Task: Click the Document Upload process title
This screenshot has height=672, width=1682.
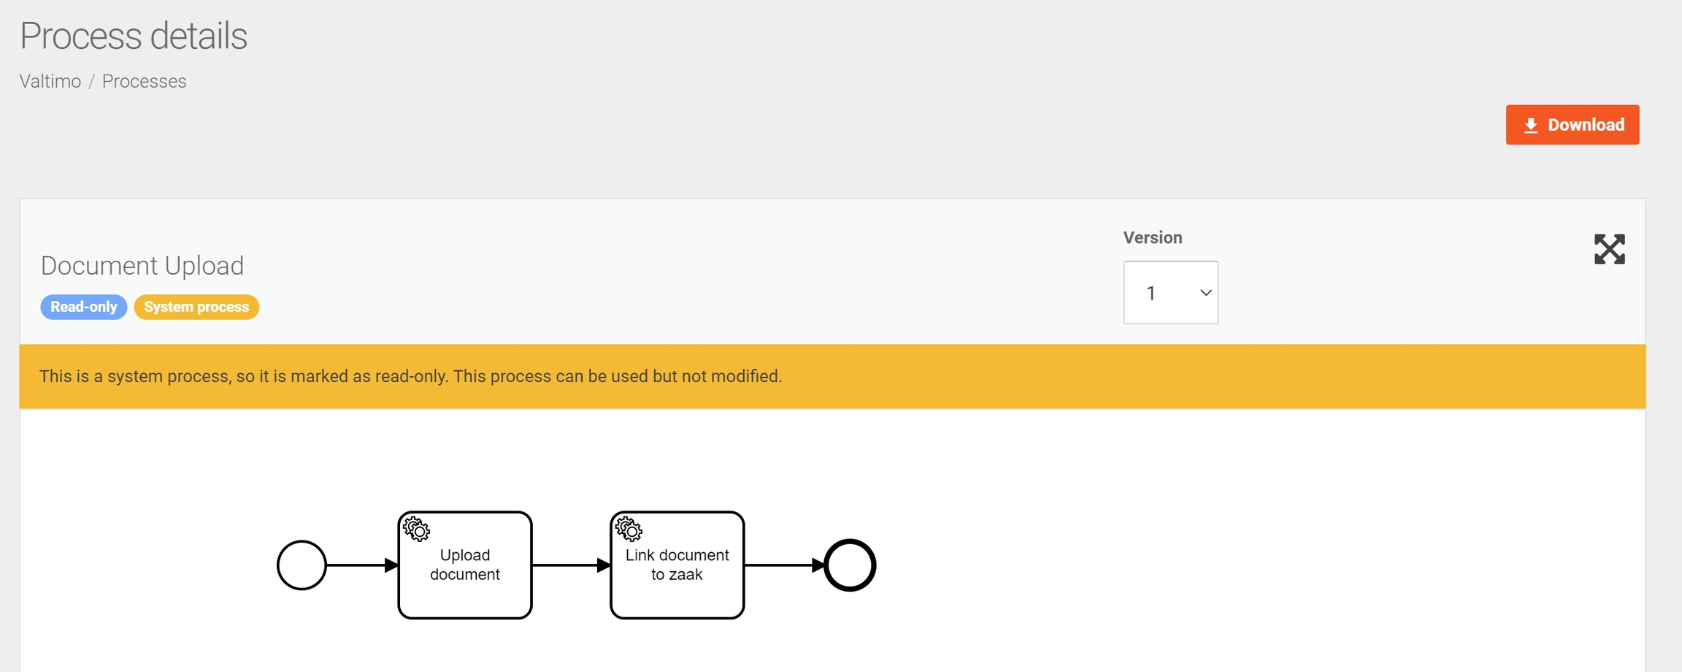Action: [x=142, y=266]
